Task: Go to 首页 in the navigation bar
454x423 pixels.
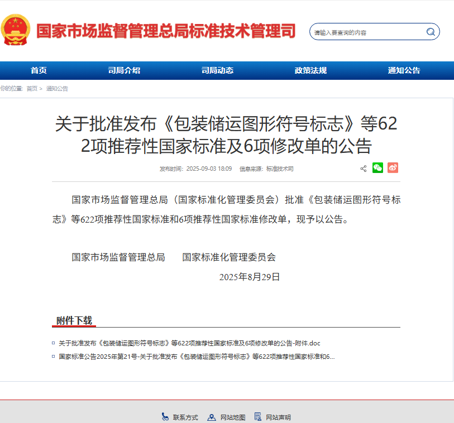Action: coord(39,70)
